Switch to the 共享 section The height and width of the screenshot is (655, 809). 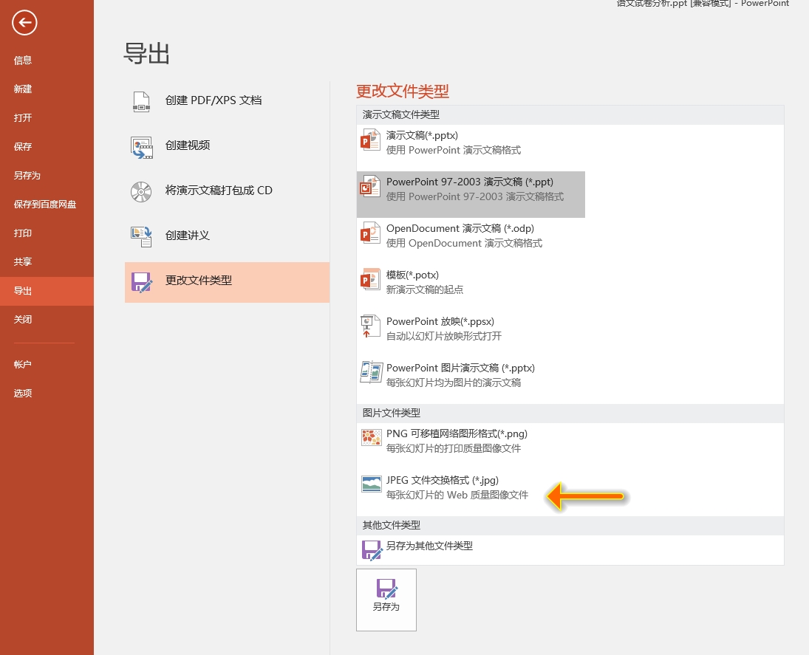coord(23,261)
